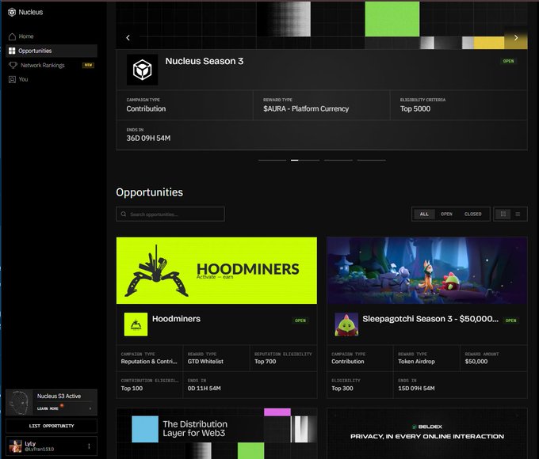Click the Nucleus logo icon
539x459 pixels.
point(12,13)
